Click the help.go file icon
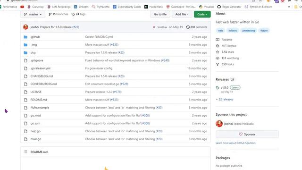302x170 pixels. coord(25,131)
